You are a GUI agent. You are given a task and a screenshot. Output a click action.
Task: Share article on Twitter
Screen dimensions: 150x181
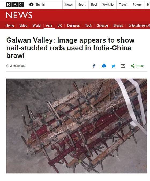pyautogui.click(x=113, y=66)
